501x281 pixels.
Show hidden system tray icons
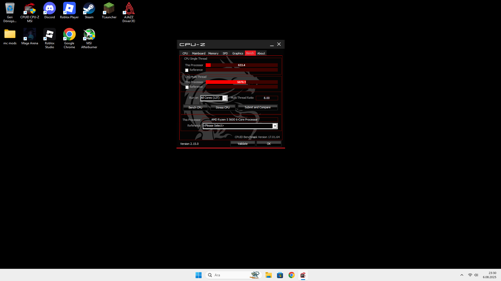(x=462, y=275)
